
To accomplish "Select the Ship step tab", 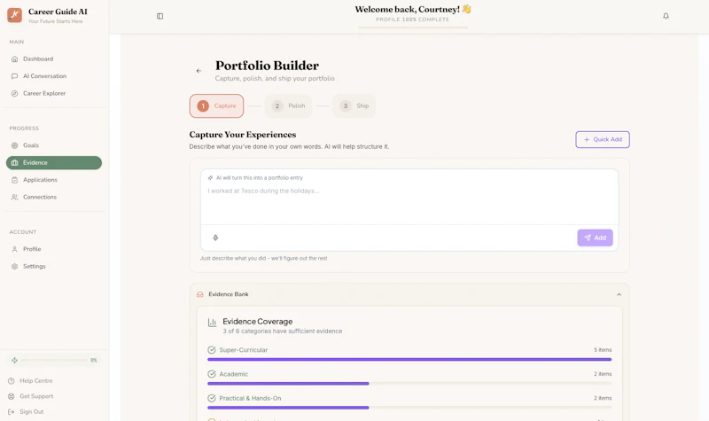I will coord(354,105).
